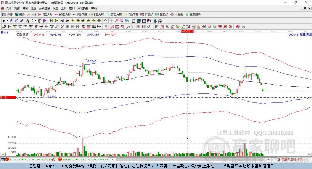Click the floppy disk save icon

(x=149, y=21)
